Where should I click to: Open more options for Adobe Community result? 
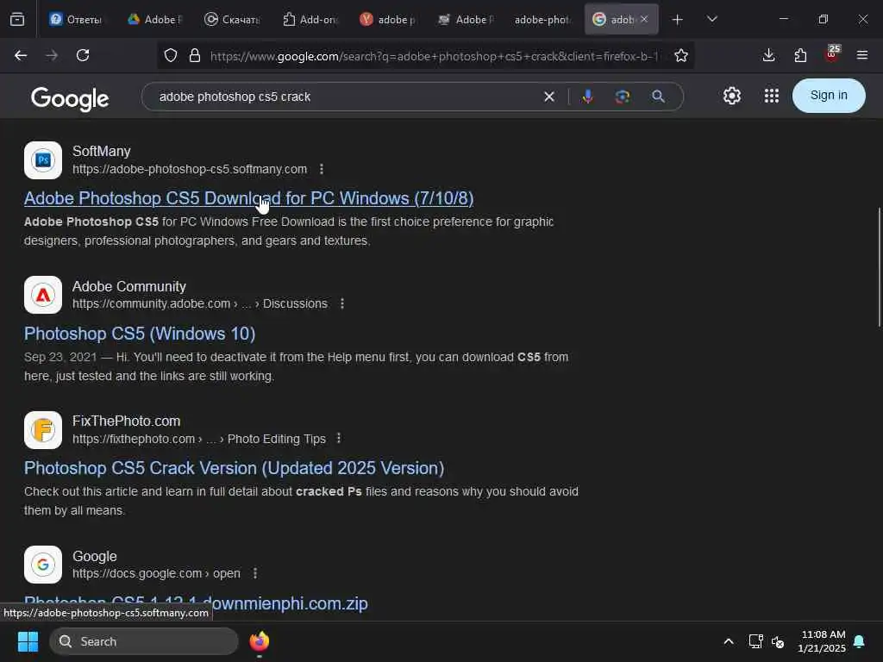341,303
